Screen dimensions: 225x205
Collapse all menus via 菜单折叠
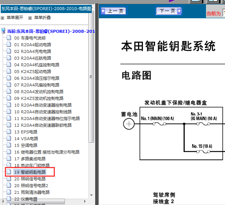[x=42, y=18]
